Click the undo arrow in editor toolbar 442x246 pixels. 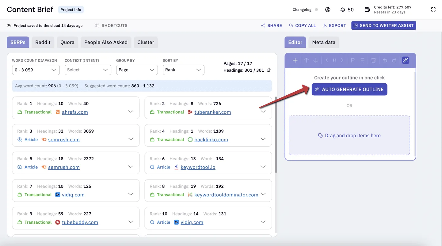(385, 60)
